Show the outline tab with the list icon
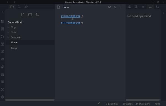Screen dimensions: 166x106 150,7
